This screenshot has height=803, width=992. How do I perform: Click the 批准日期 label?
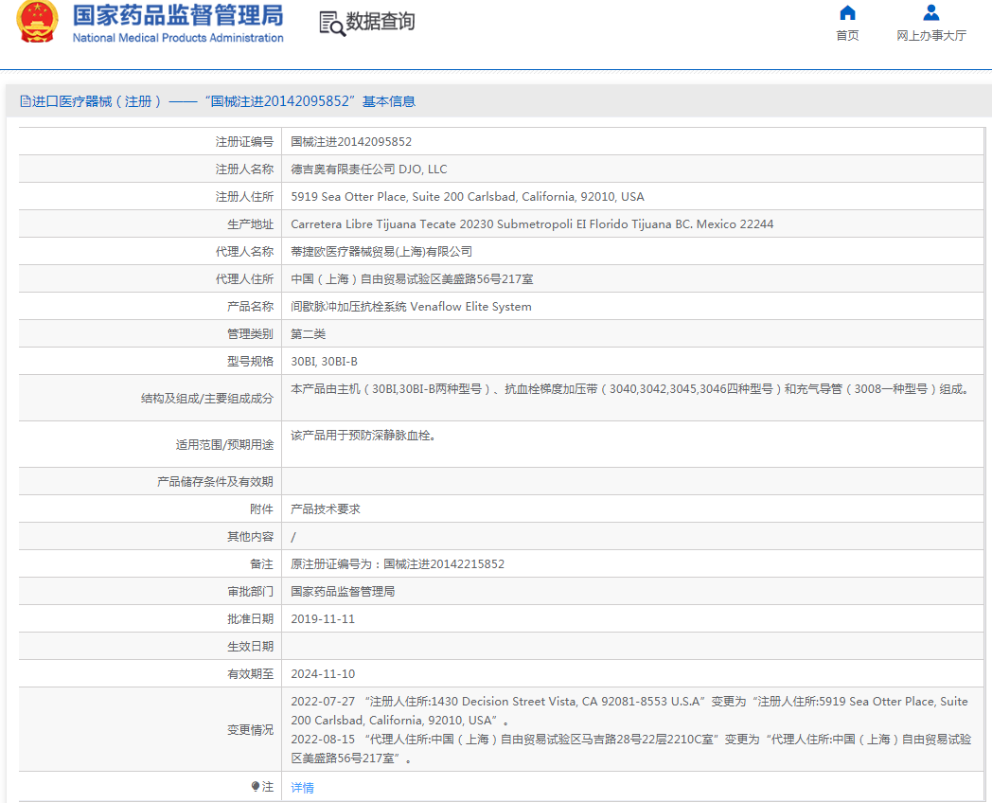(x=250, y=619)
